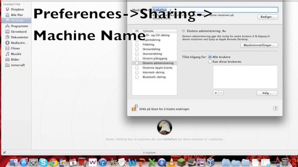Screen dimensions: 298x167
Task: Launch App Store from the Dock
Action: pos(24,162)
